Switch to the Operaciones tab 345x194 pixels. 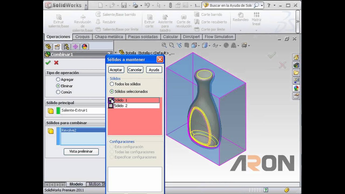click(x=58, y=37)
